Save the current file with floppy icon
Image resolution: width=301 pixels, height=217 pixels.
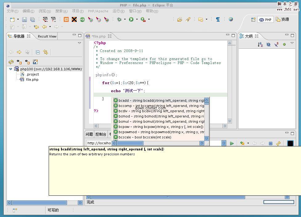(x=24, y=19)
